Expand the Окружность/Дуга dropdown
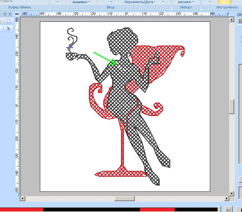Screen dimensions: 242x212 (144, 2)
